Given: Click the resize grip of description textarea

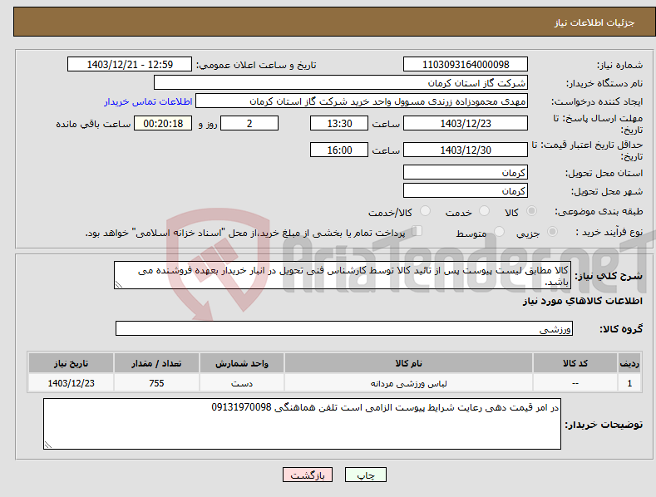Looking at the screenshot, I should [x=119, y=284].
